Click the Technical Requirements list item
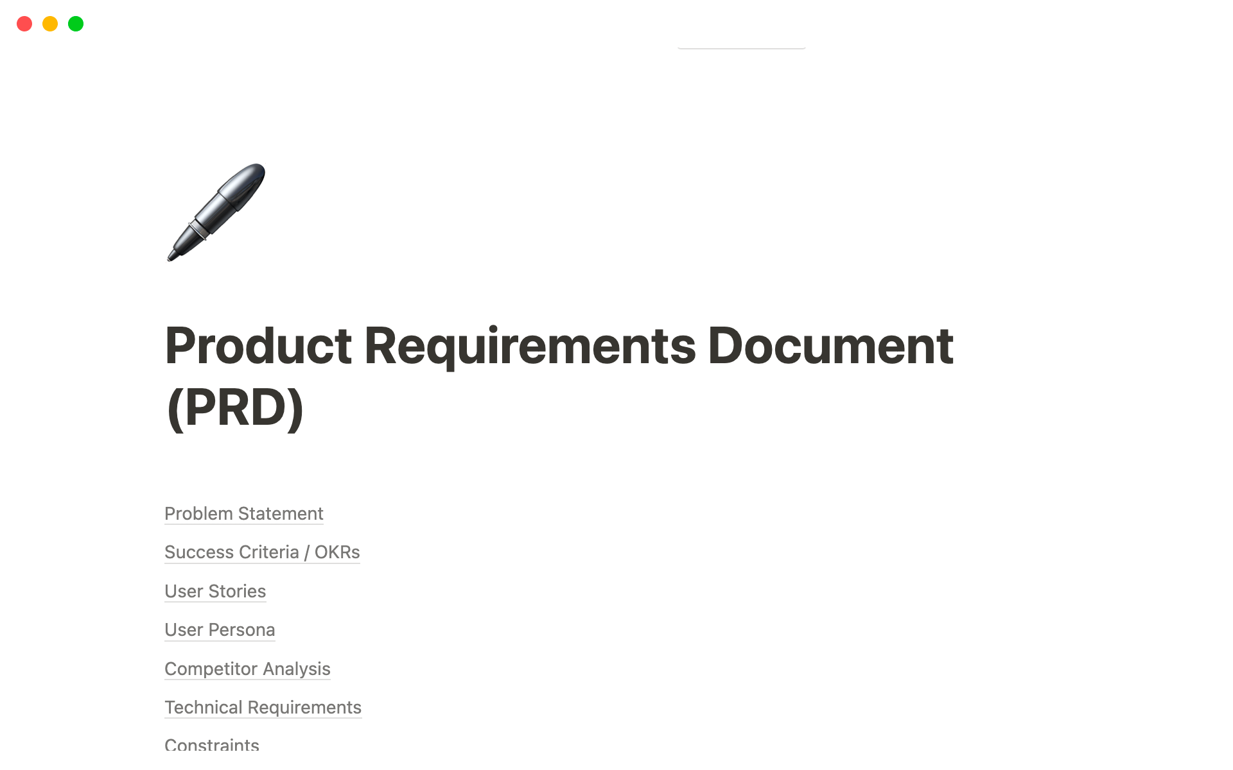Image resolution: width=1233 pixels, height=770 pixels. [263, 707]
